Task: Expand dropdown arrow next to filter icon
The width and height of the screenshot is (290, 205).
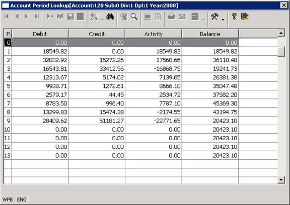Action: click(x=102, y=20)
